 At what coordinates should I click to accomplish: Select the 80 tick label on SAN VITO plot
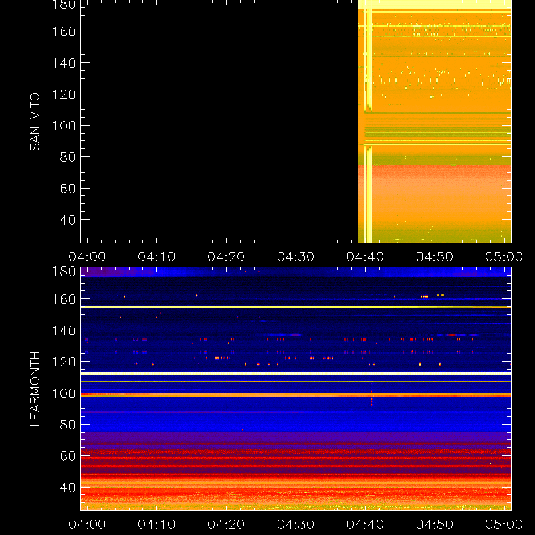coord(68,157)
